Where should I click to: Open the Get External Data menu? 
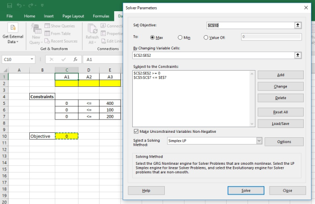13,34
